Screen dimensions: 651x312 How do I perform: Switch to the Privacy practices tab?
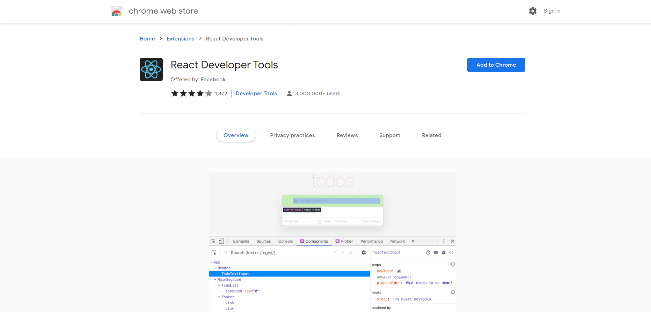[292, 135]
